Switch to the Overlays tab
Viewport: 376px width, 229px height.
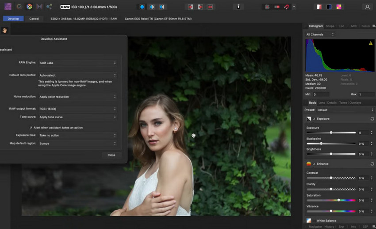pyautogui.click(x=355, y=103)
